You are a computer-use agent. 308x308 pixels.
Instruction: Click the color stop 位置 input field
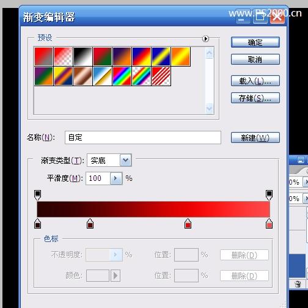coord(186,276)
